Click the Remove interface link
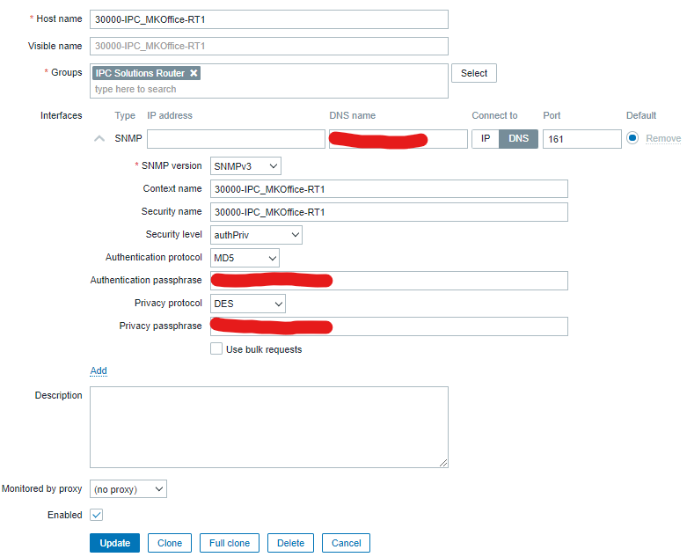 (x=663, y=138)
